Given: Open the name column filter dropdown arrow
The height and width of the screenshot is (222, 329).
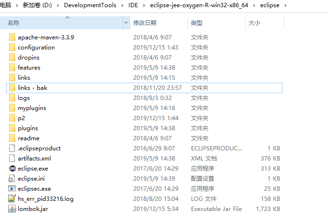Looking at the screenshot, I should [127, 23].
